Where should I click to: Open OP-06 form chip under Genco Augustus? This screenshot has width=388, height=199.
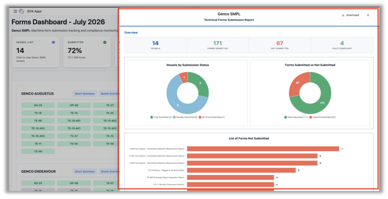[74, 105]
